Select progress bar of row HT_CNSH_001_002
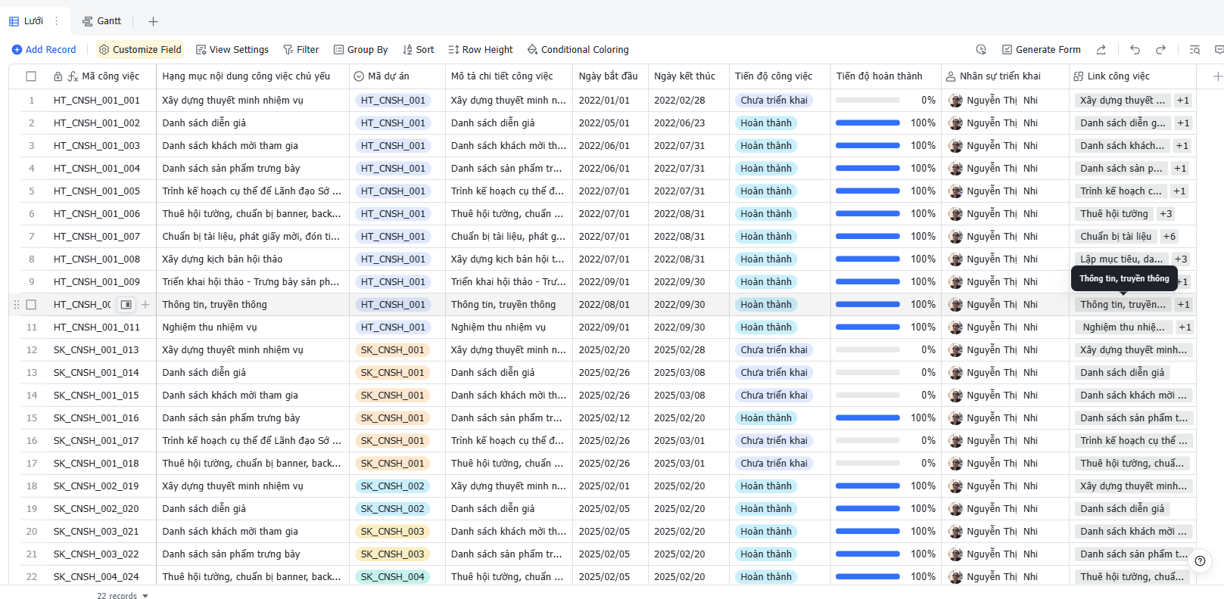 point(867,123)
